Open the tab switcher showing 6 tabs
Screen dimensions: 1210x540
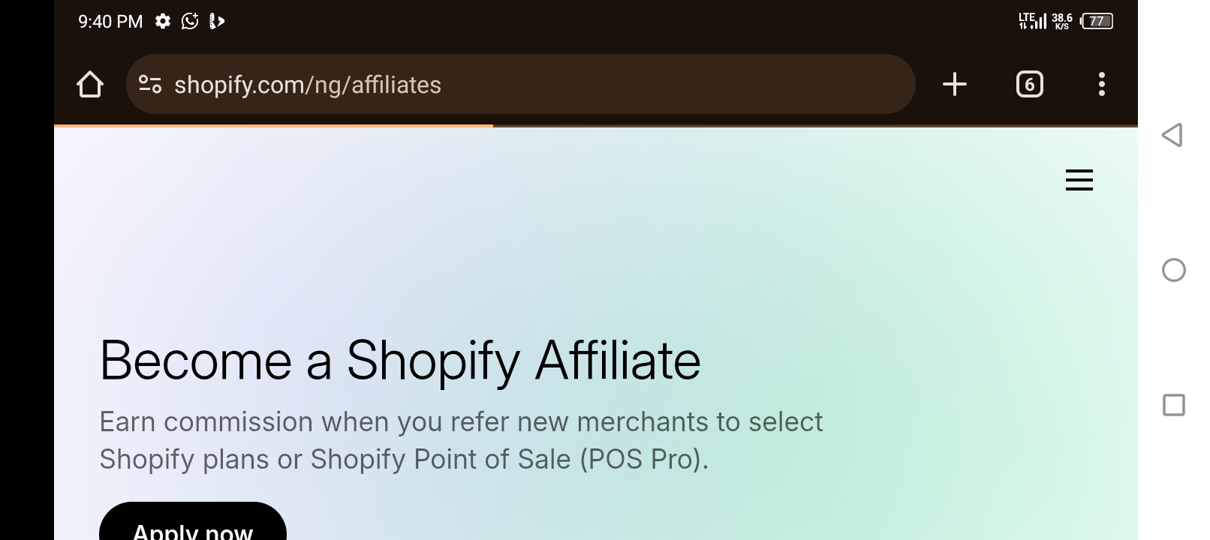point(1029,84)
